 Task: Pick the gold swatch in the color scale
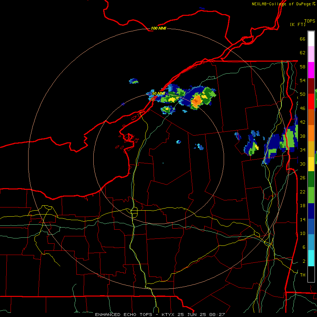click(x=311, y=149)
